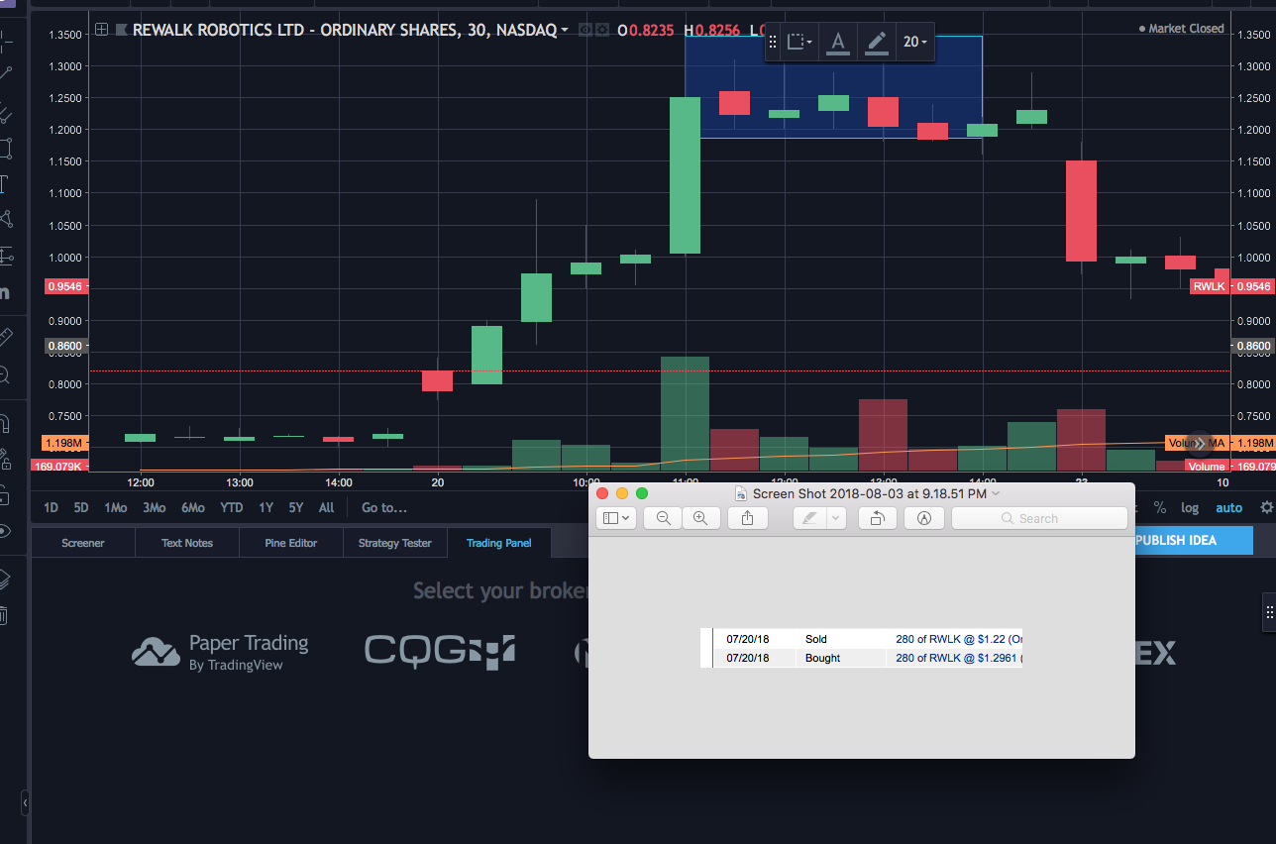Toggle percent scale mode
Screen dimensions: 1276x844
(1160, 507)
